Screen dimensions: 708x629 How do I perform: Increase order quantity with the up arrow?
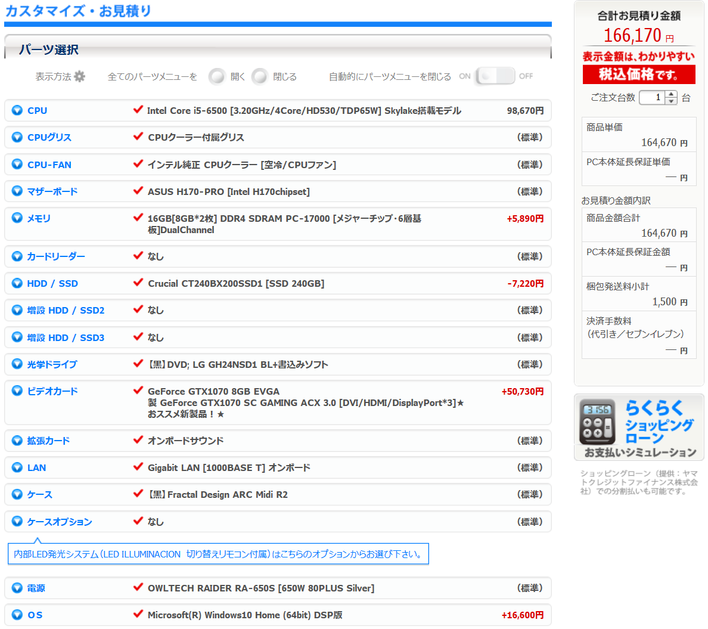tap(672, 94)
